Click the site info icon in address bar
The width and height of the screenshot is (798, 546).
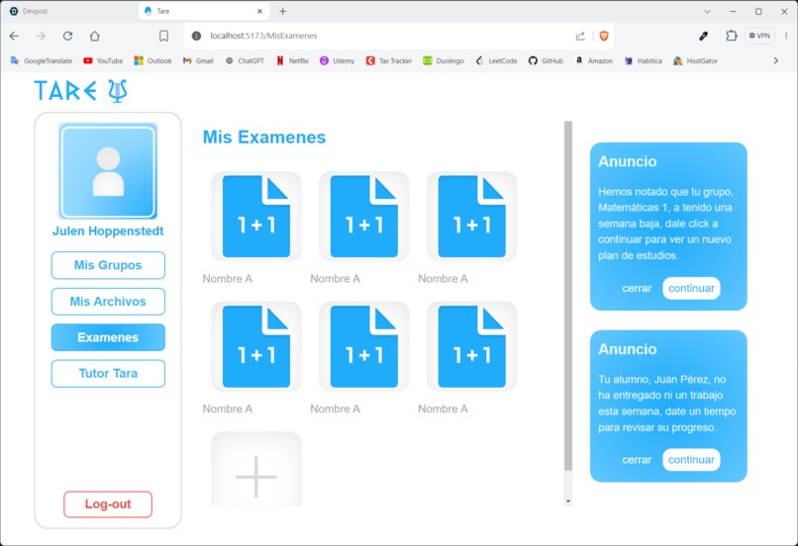coord(196,36)
